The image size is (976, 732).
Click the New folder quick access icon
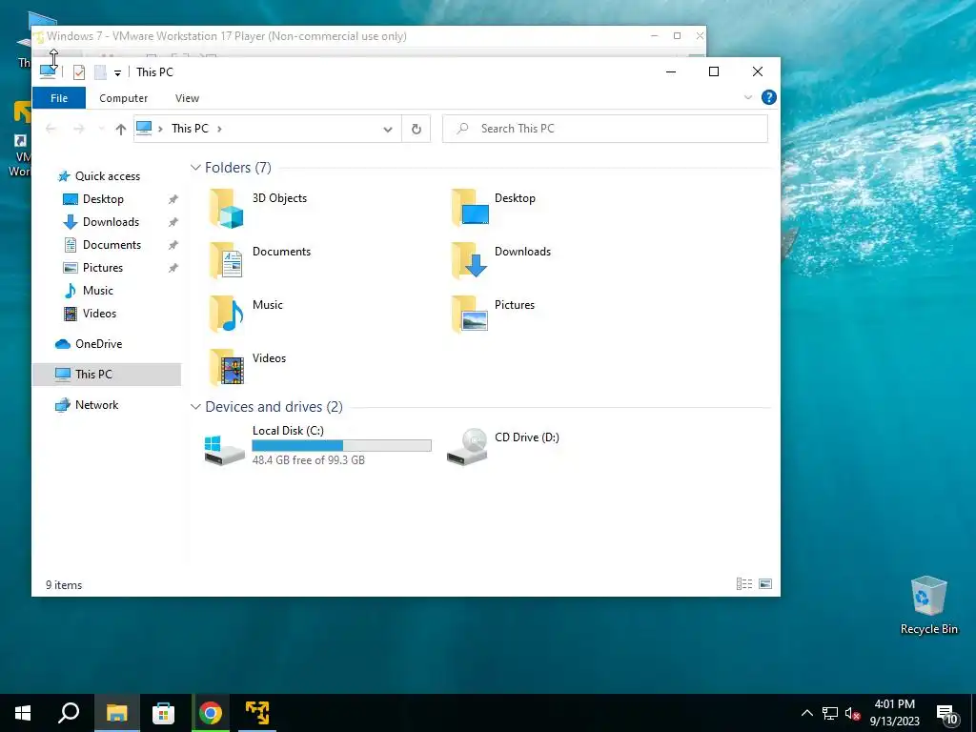click(x=100, y=72)
